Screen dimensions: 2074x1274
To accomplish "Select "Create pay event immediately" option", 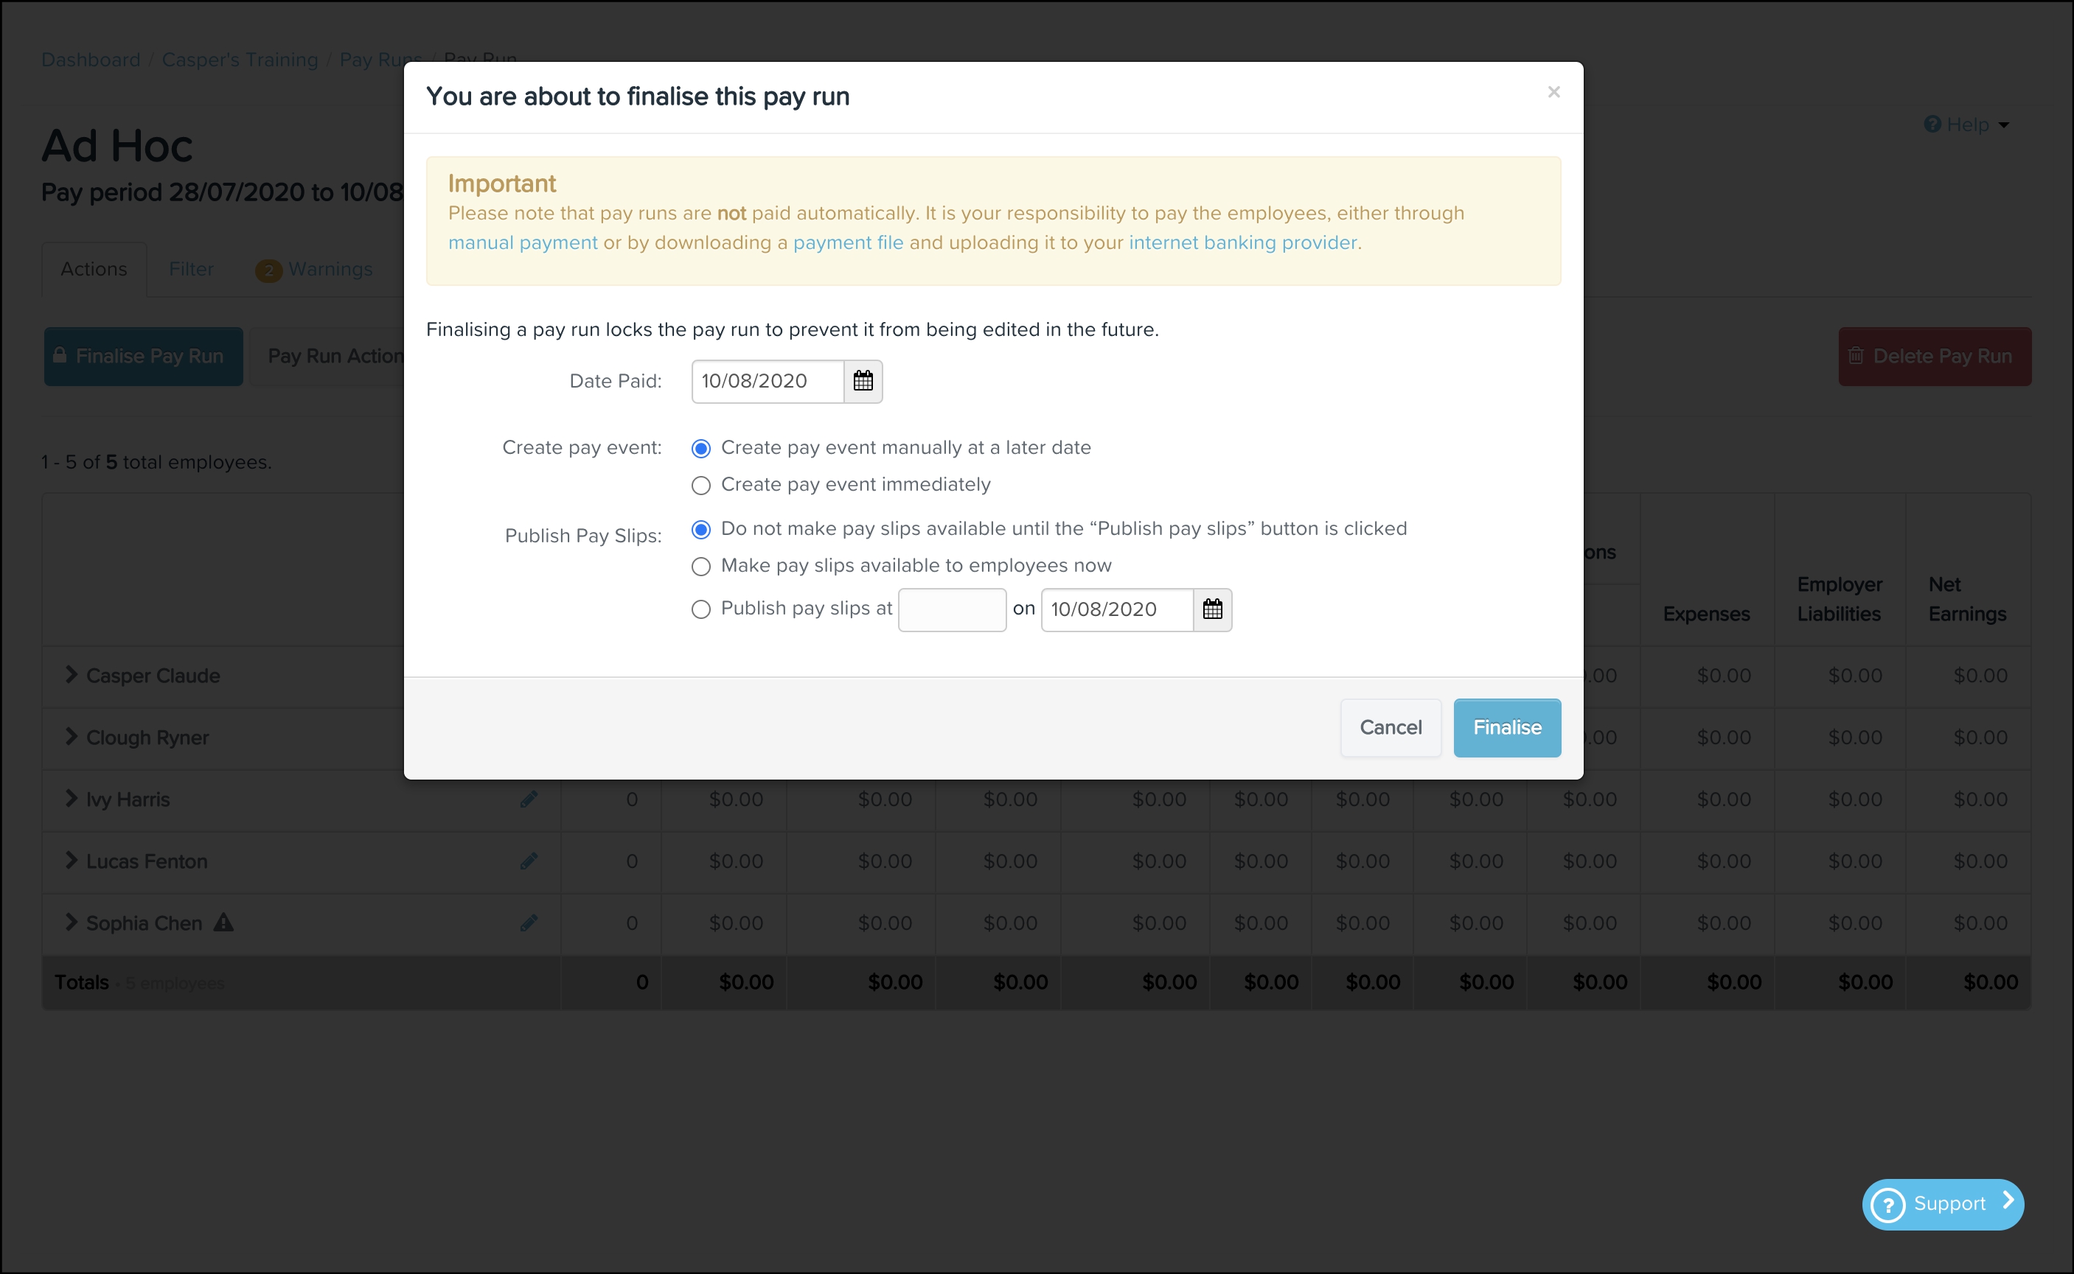I will click(x=700, y=486).
